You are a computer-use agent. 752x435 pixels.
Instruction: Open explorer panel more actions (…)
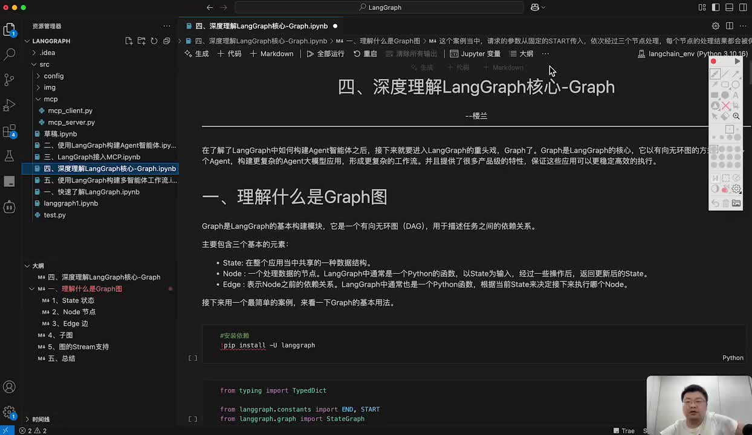(167, 26)
